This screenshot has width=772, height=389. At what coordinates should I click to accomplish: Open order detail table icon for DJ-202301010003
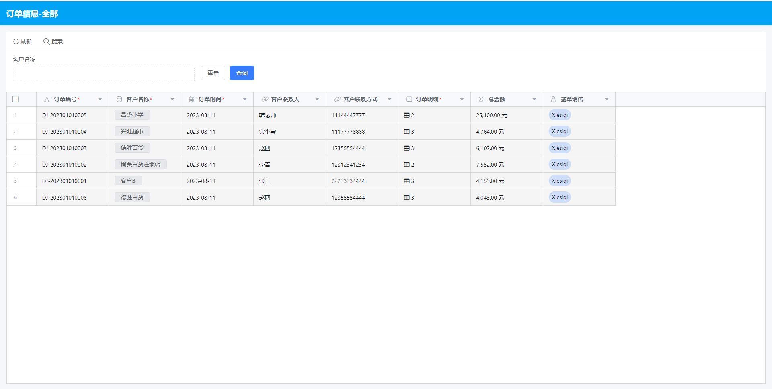point(407,148)
